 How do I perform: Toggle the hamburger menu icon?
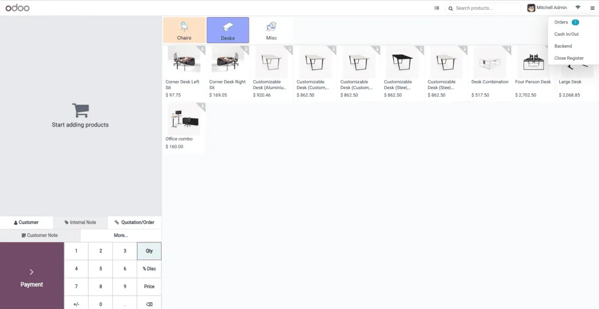pos(593,8)
